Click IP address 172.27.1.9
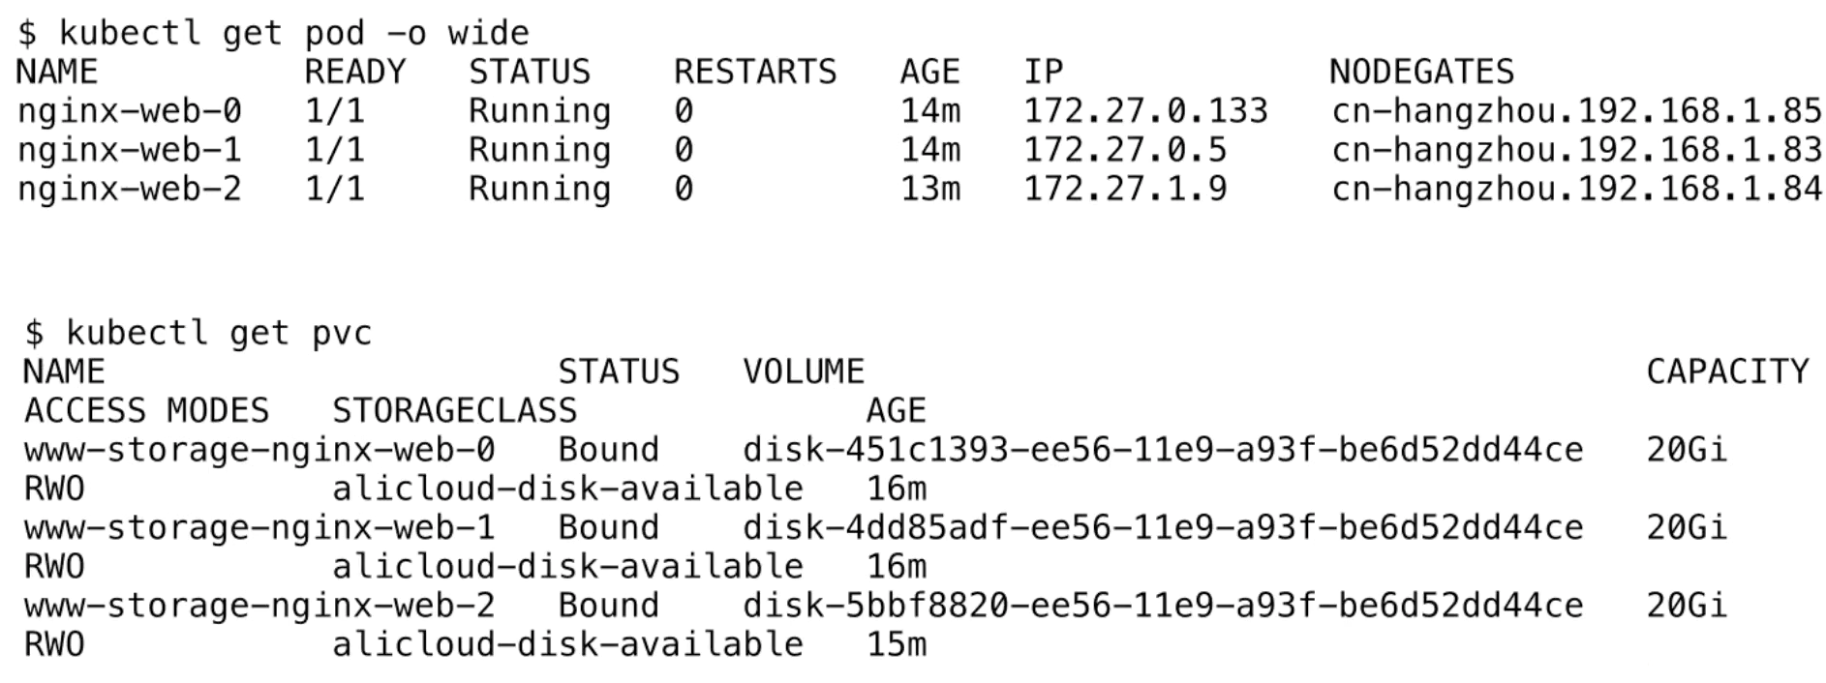 click(x=1125, y=190)
